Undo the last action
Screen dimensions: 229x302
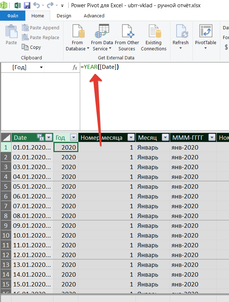36,5
